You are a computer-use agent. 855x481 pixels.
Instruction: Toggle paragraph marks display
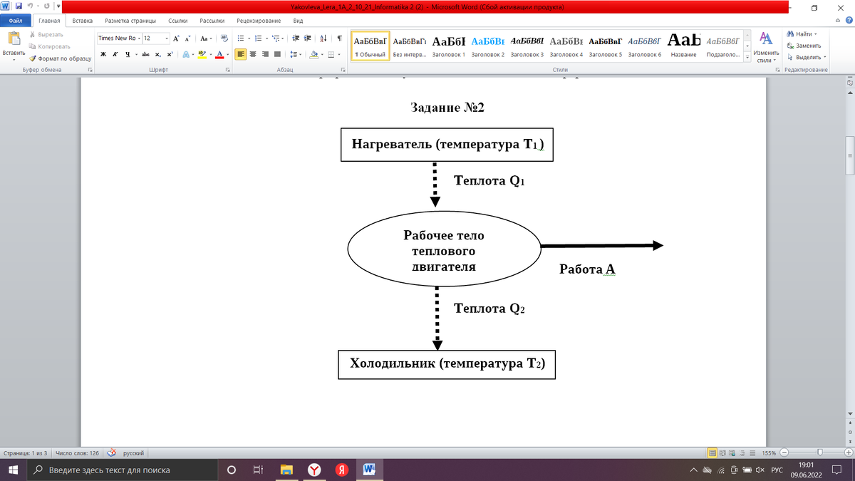click(x=340, y=38)
